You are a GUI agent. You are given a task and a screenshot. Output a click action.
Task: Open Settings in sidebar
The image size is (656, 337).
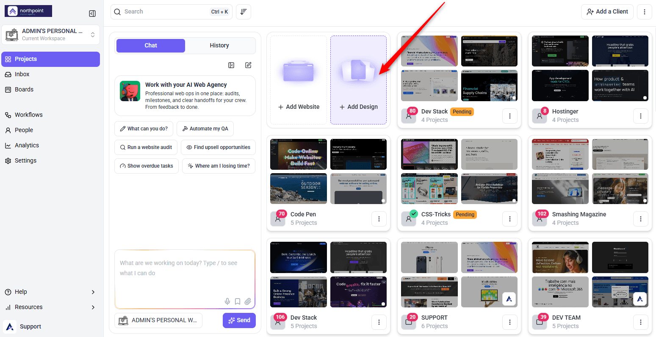pyautogui.click(x=51, y=160)
